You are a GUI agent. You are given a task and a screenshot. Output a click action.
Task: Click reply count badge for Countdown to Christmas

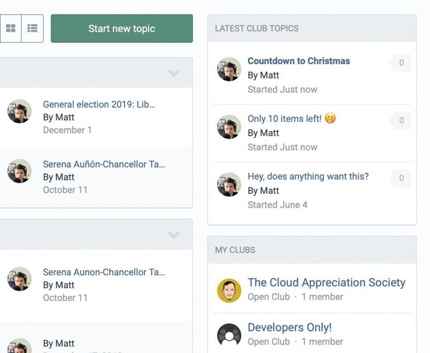pos(401,63)
